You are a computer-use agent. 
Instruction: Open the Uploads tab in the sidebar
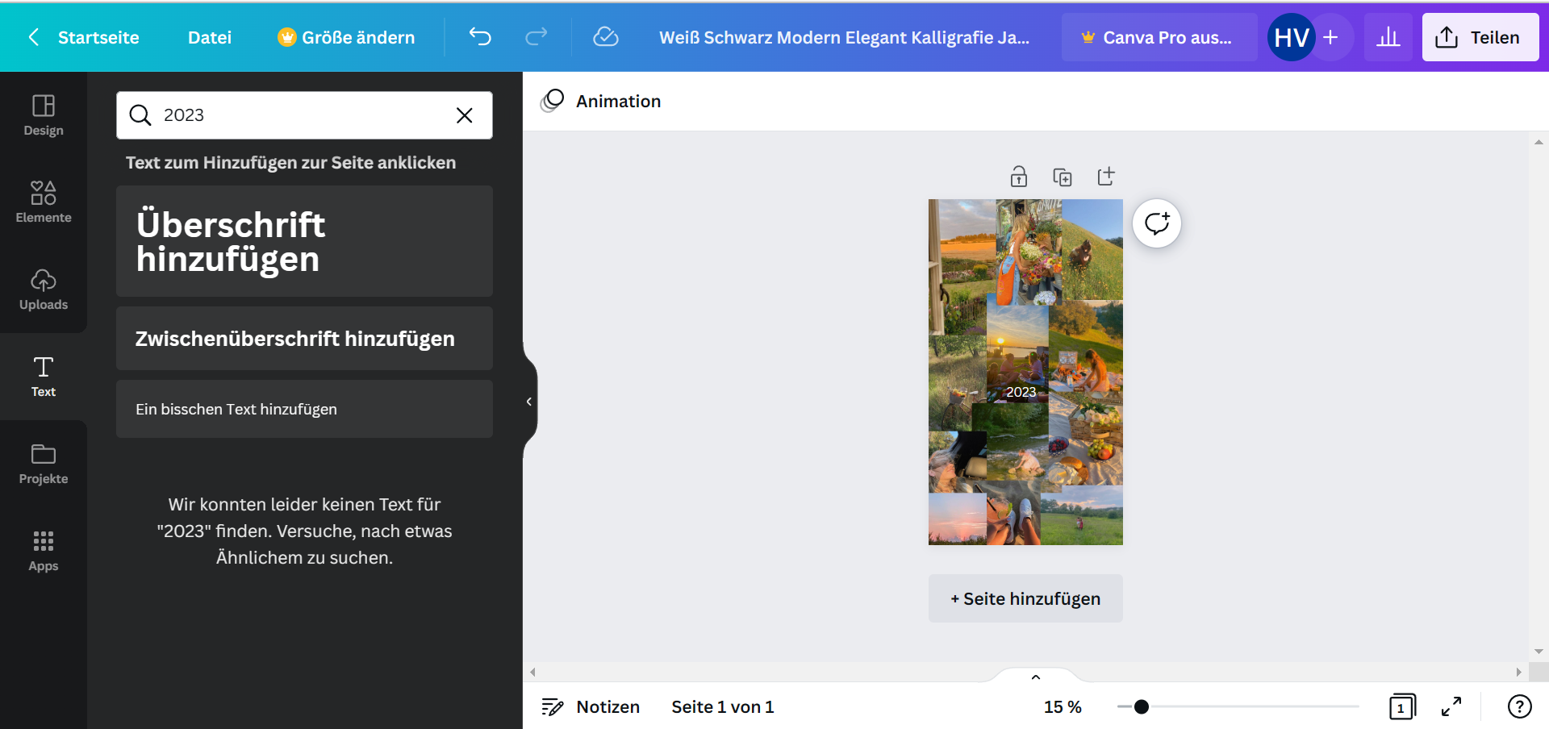44,289
